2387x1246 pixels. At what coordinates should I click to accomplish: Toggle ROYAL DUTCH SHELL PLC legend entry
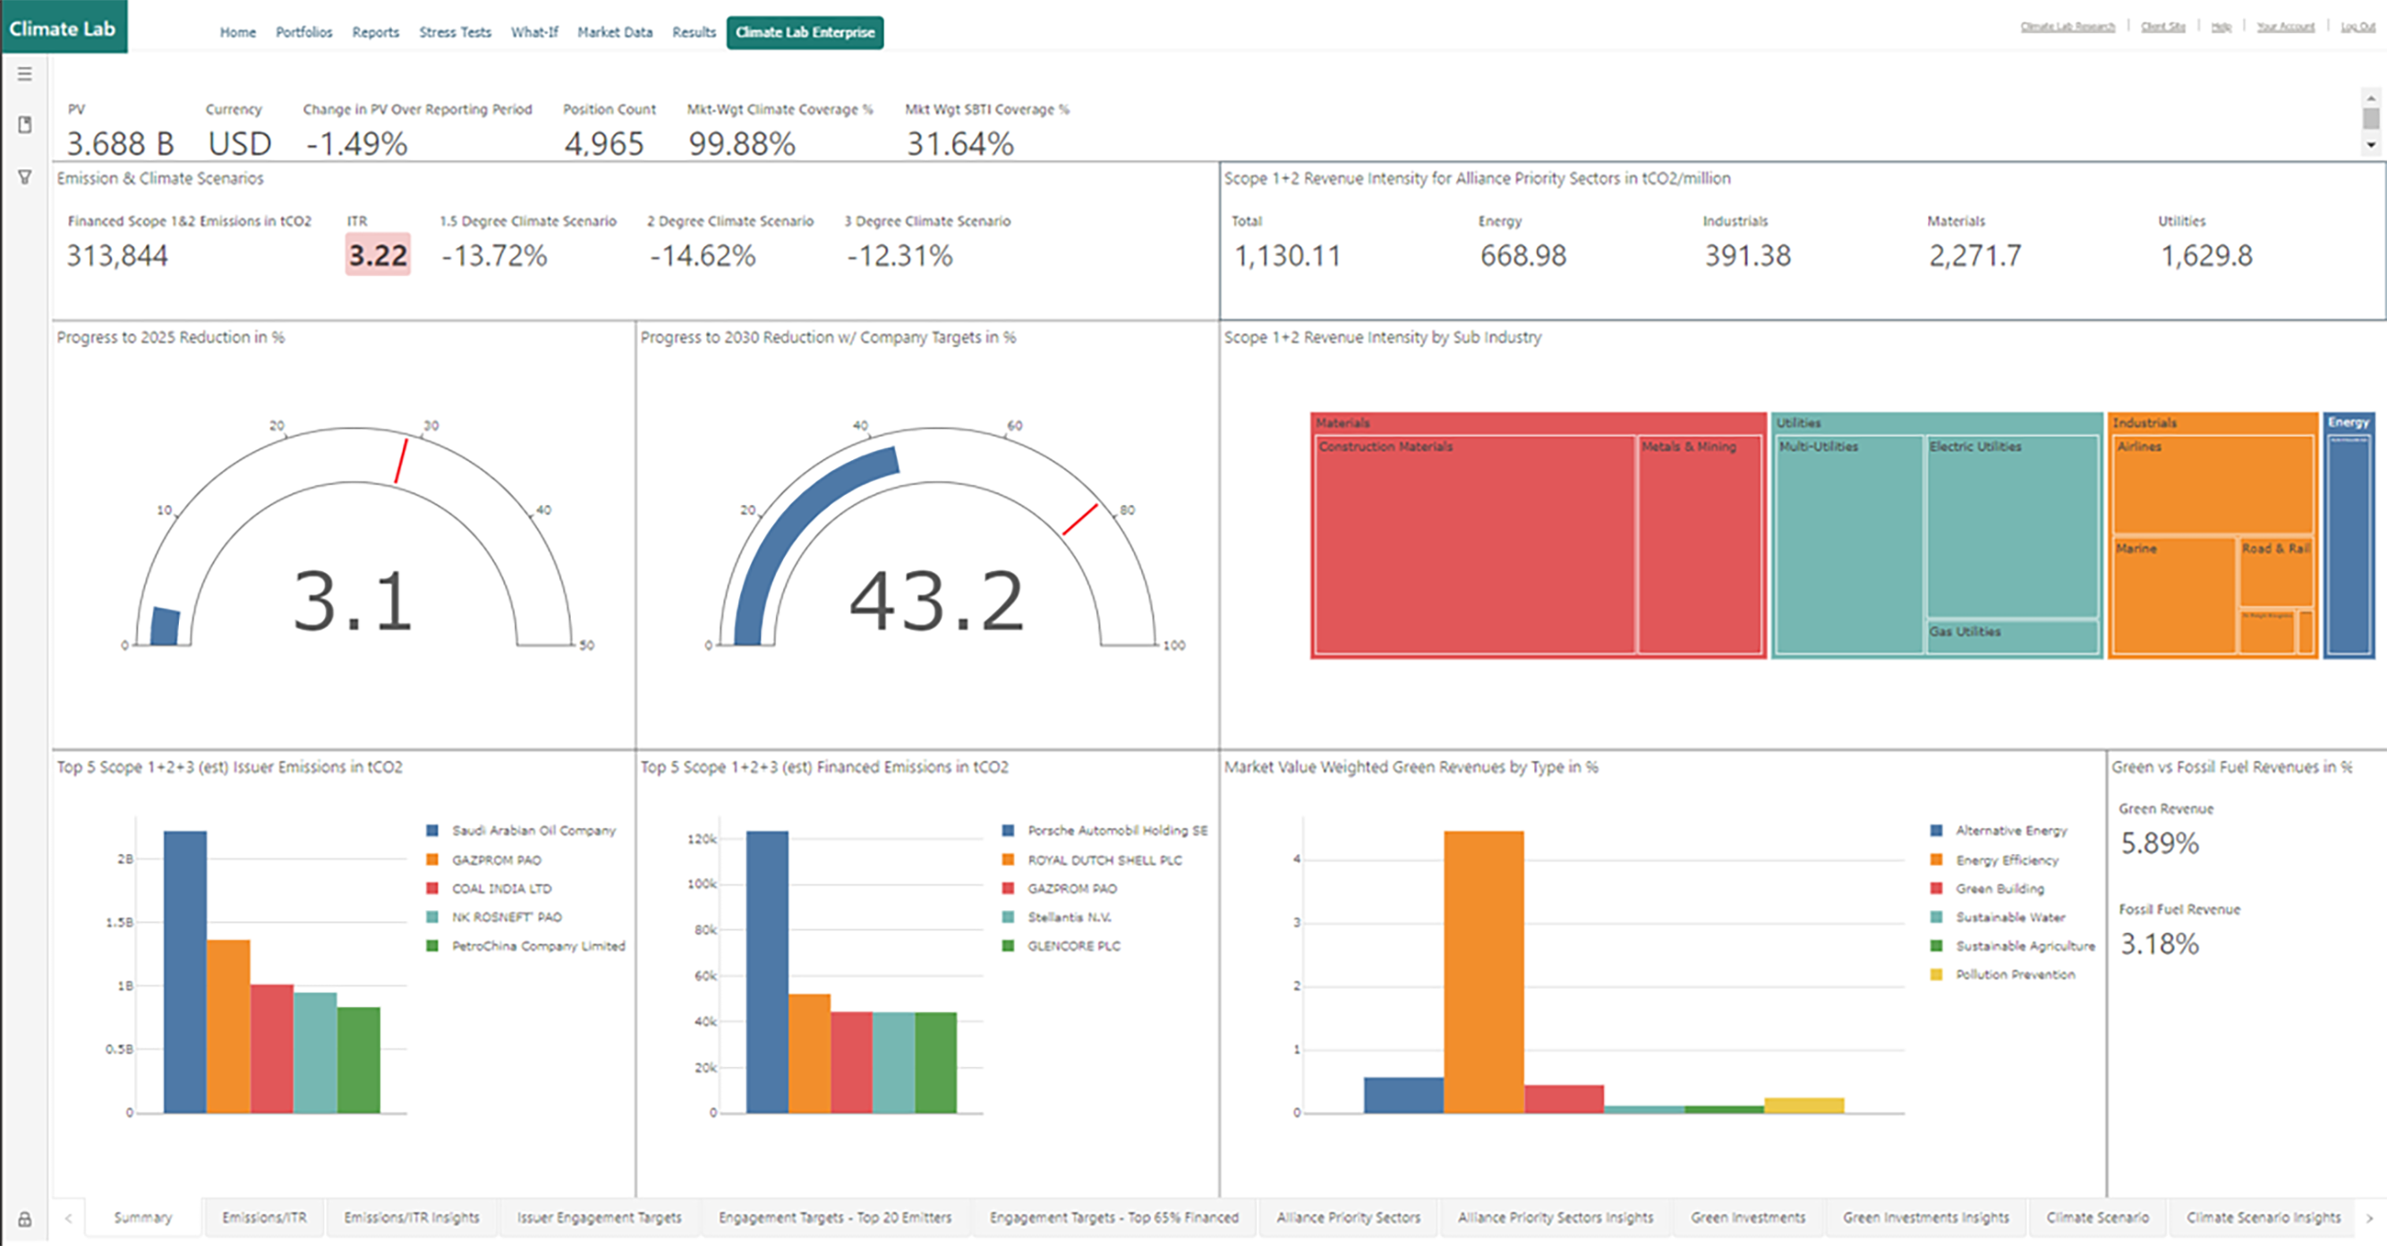click(x=1093, y=859)
